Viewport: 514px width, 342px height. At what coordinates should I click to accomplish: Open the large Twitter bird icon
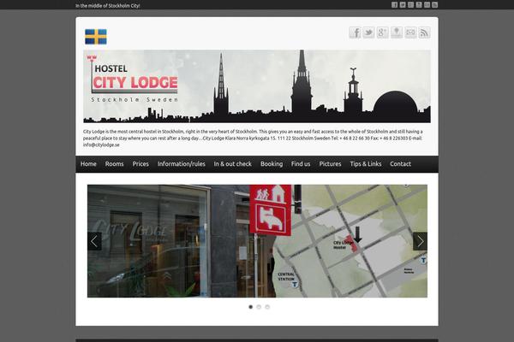click(x=368, y=32)
